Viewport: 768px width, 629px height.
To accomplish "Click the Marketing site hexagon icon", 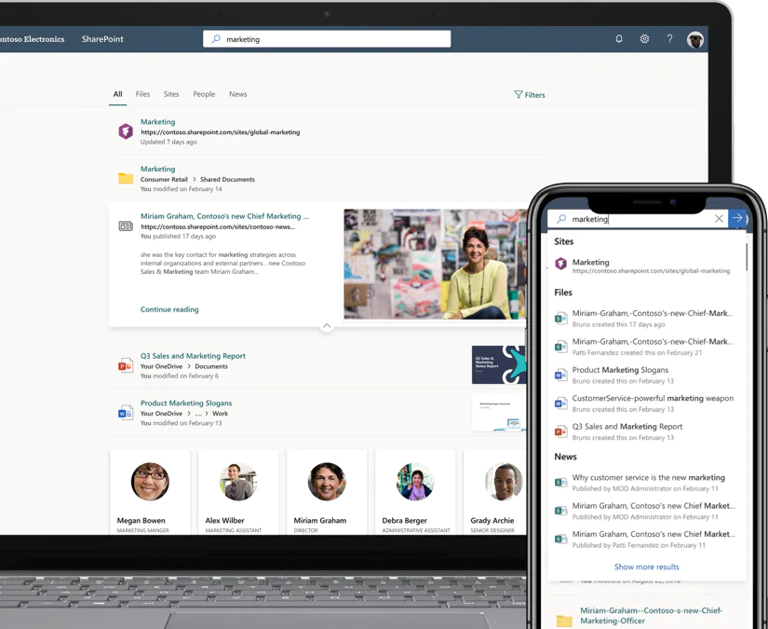I will click(126, 131).
